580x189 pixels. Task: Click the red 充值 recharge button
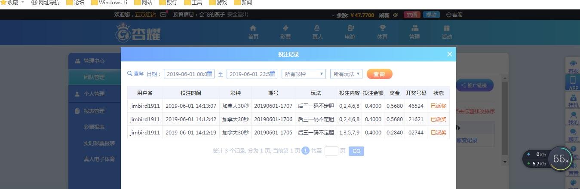[412, 15]
